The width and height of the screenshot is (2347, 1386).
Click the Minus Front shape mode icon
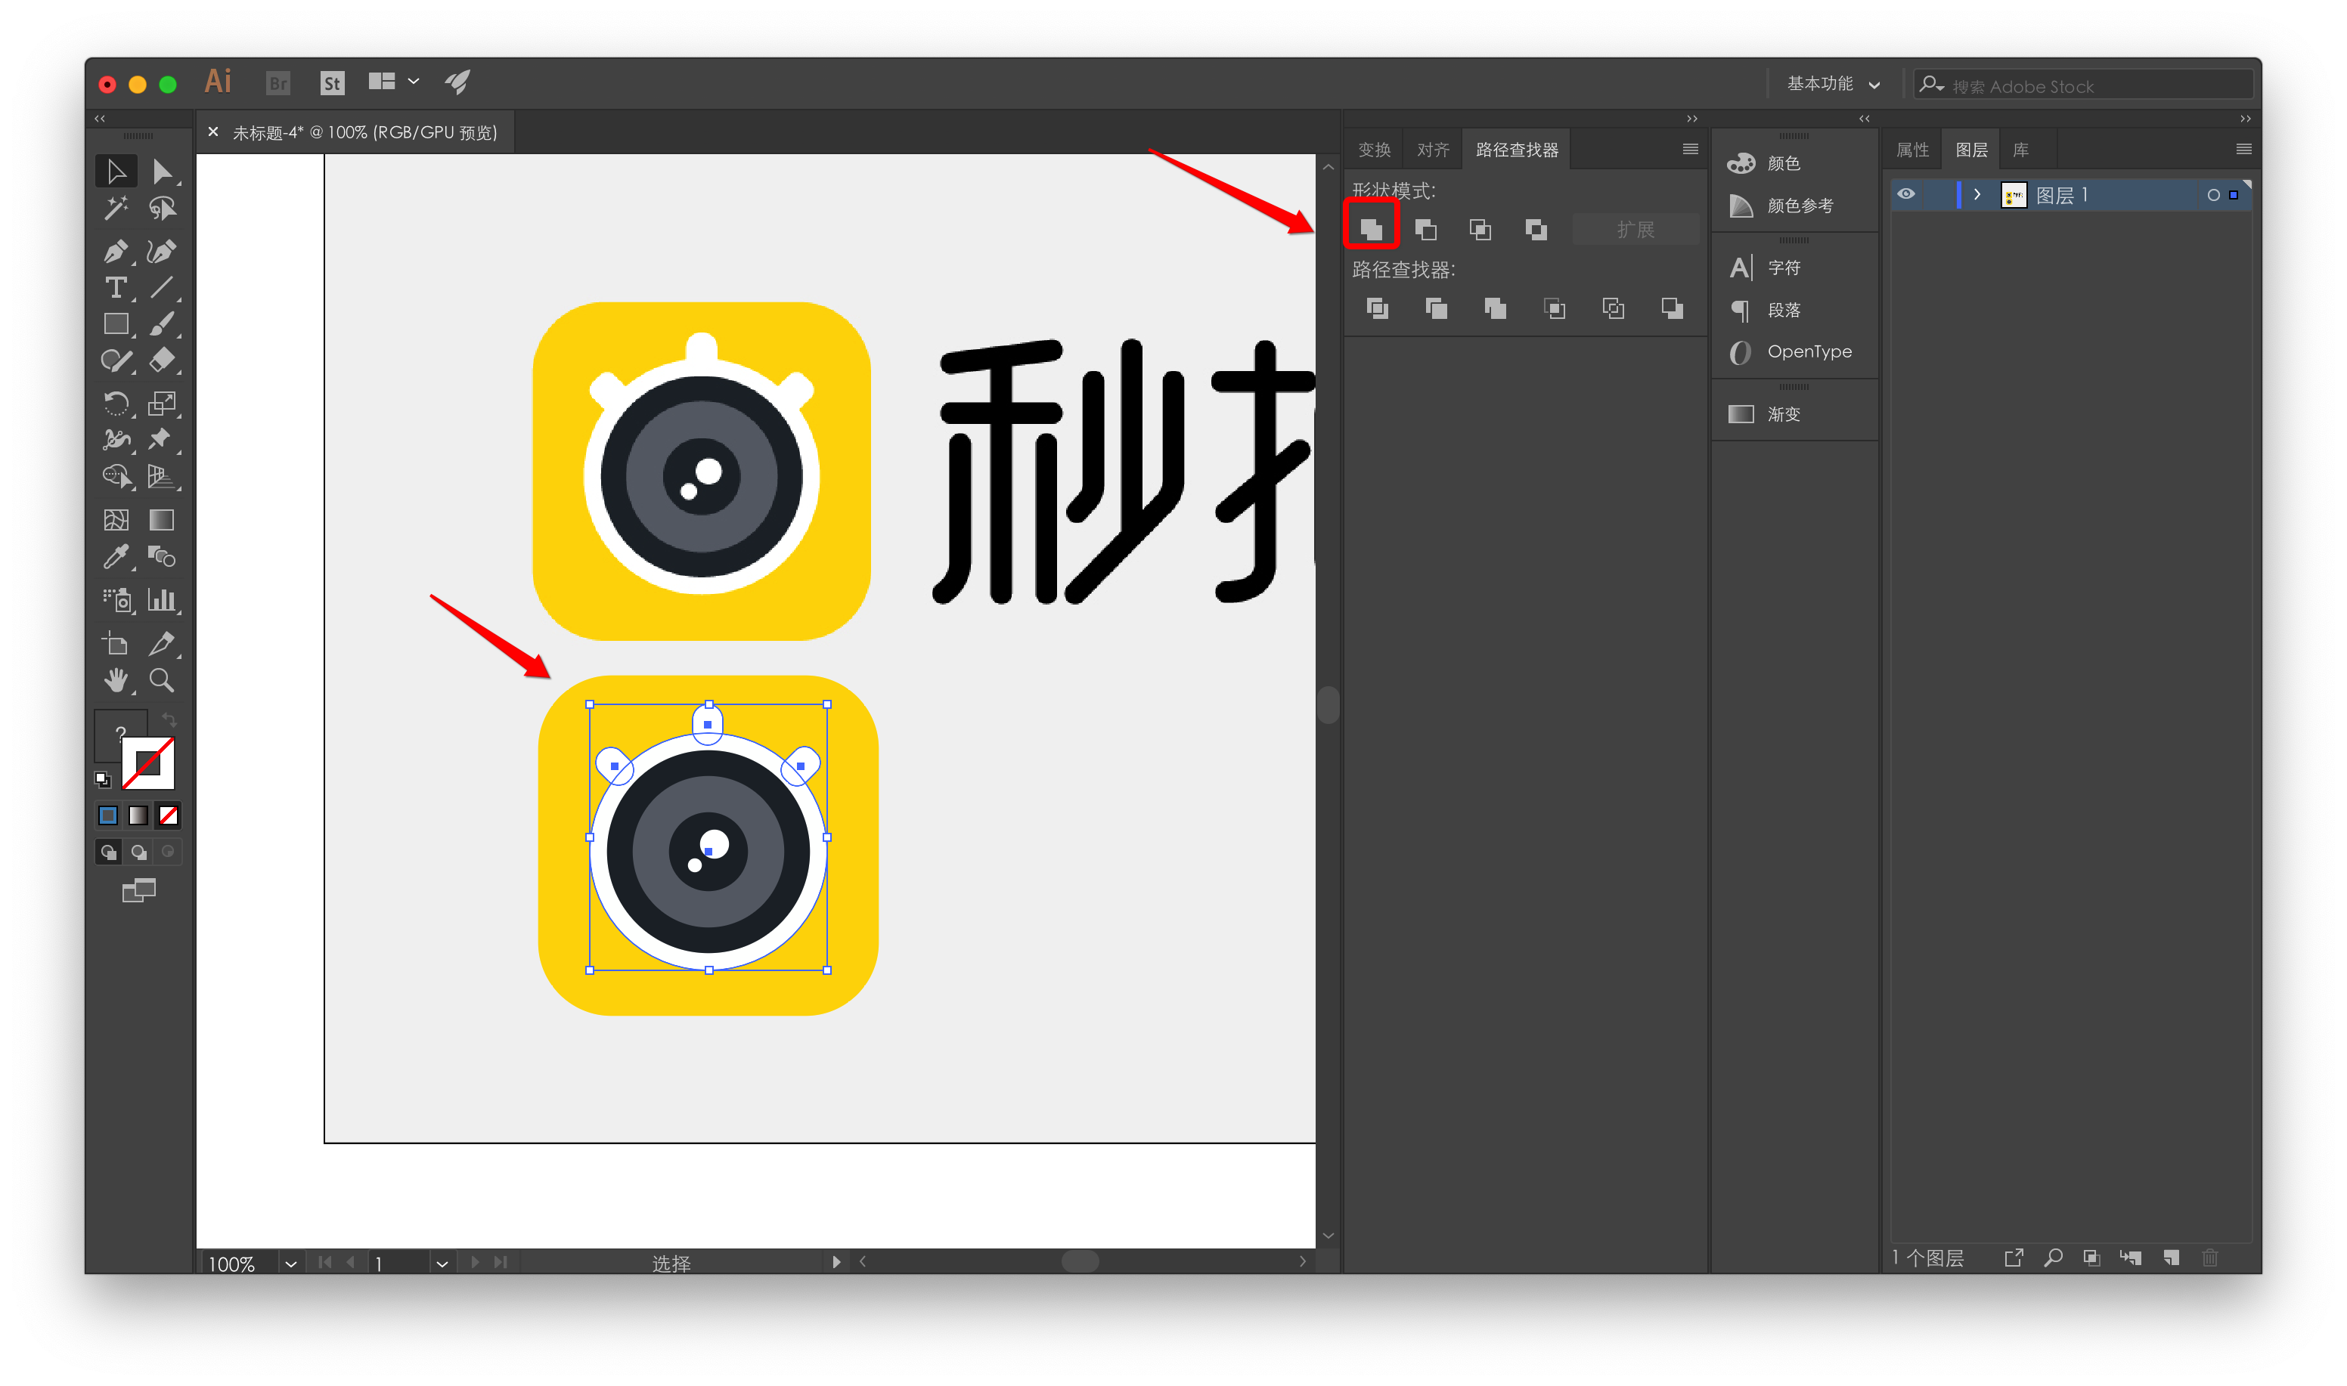tap(1426, 229)
